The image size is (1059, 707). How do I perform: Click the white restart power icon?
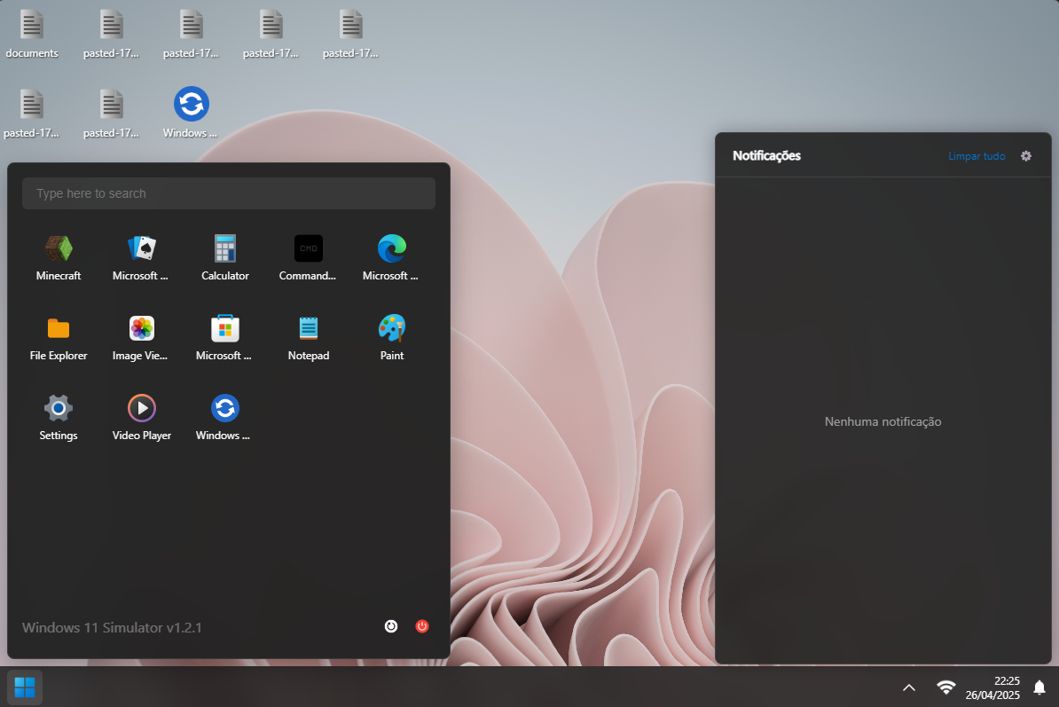[391, 626]
